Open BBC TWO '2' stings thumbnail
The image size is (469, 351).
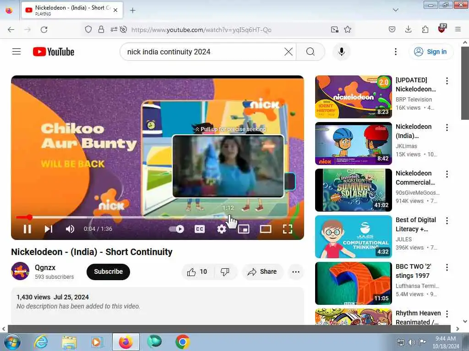(353, 283)
